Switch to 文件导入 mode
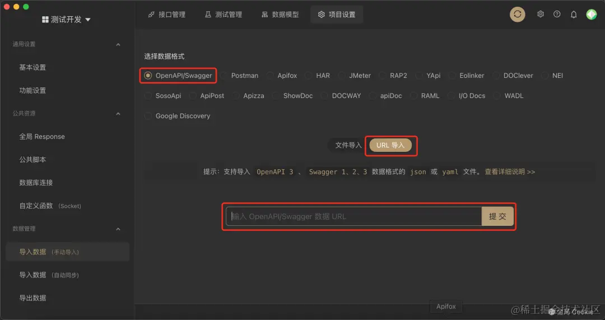Screen dimensions: 605x320 click(348, 145)
